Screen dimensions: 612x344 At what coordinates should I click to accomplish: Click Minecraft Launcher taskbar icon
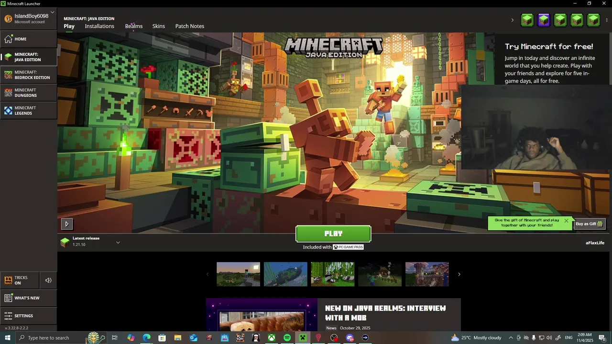(x=303, y=338)
